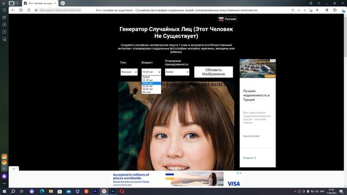Go back using the browser back arrow
The width and height of the screenshot is (347, 195).
click(13, 10)
